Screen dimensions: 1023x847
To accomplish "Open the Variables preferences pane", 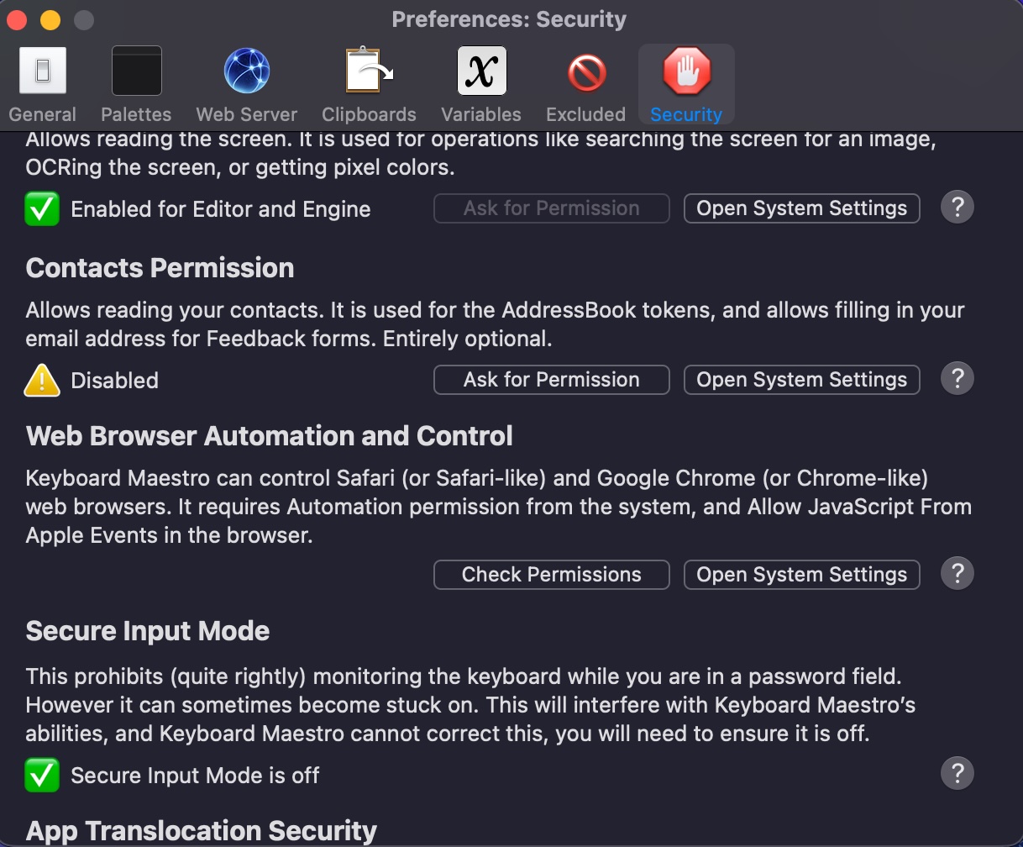I will coord(481,84).
